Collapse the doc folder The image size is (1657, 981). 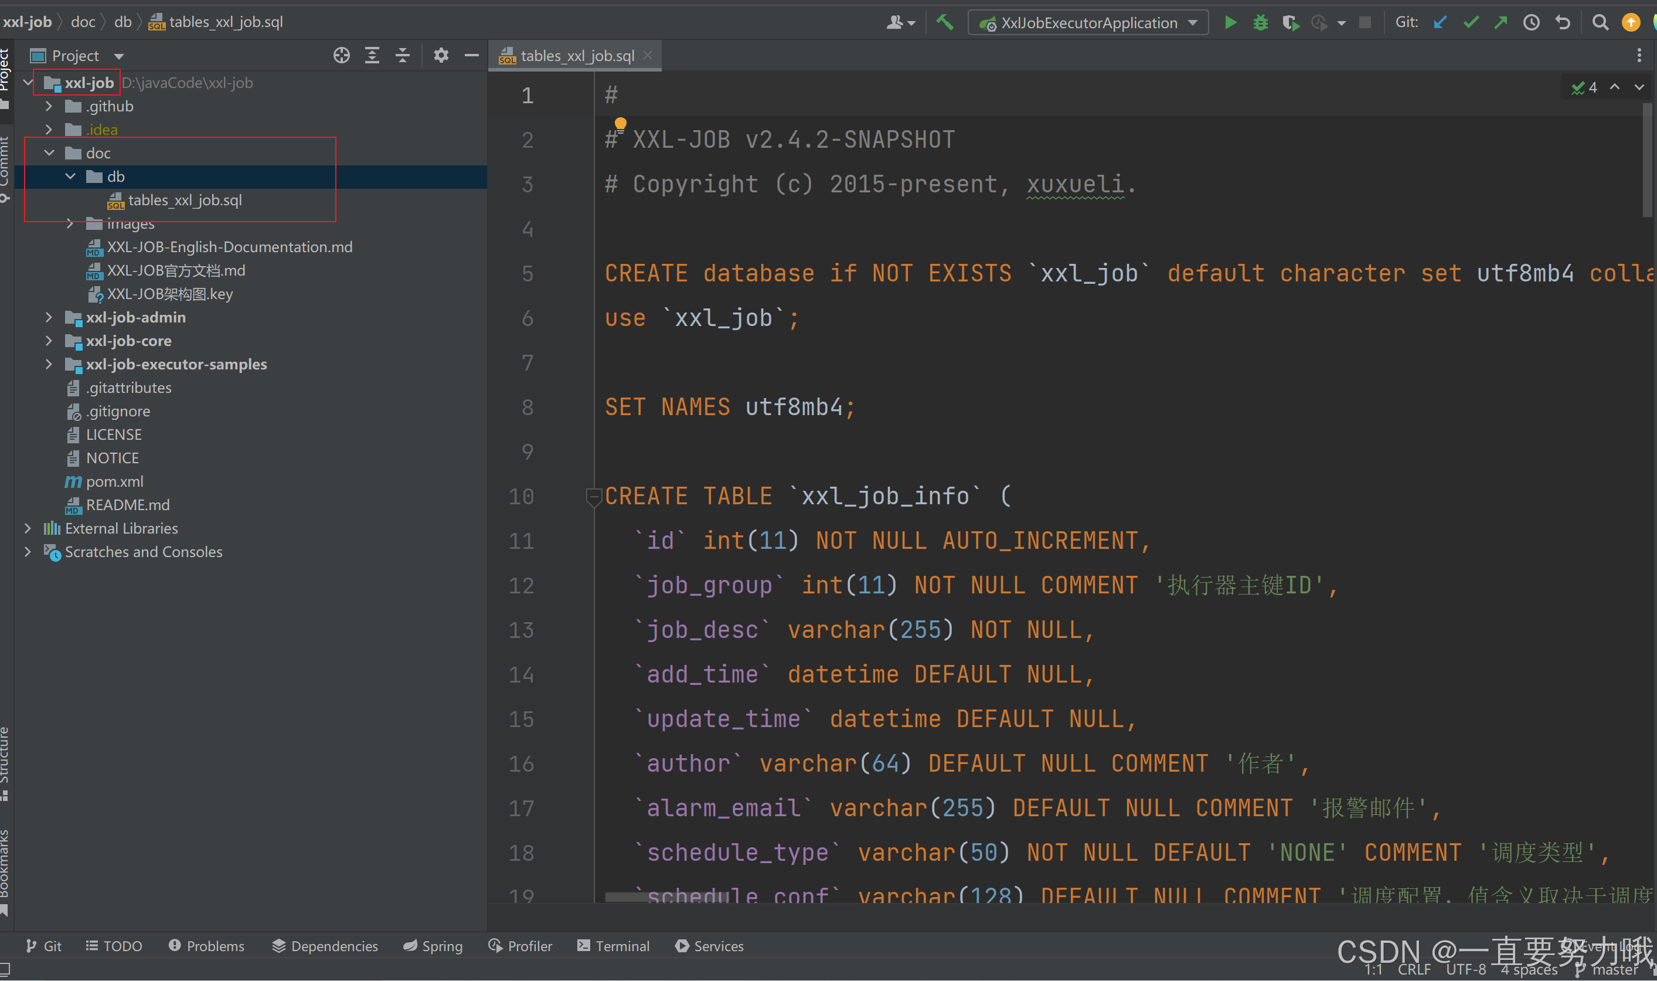click(x=49, y=152)
